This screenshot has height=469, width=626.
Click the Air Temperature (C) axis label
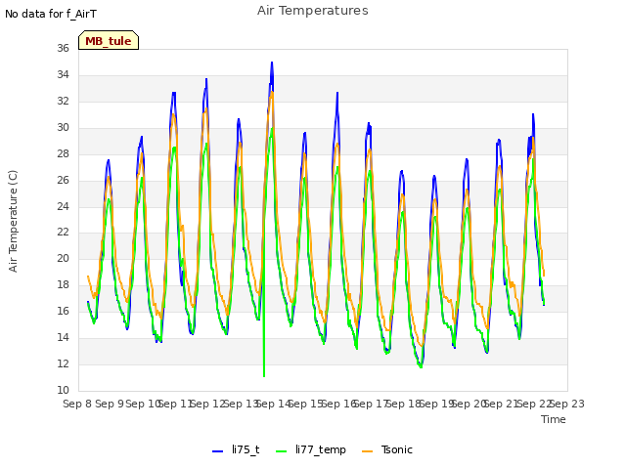pyautogui.click(x=13, y=222)
